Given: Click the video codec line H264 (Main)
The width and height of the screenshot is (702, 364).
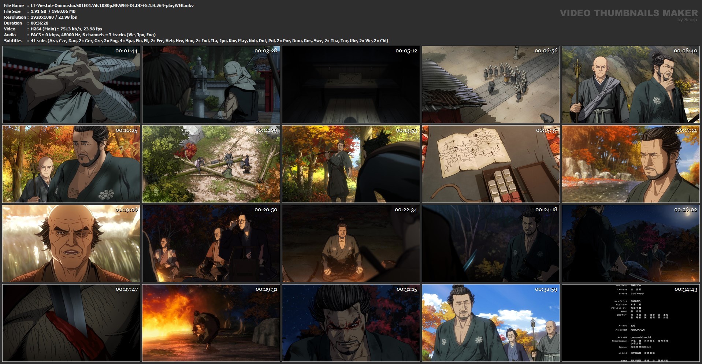Looking at the screenshot, I should tap(66, 29).
